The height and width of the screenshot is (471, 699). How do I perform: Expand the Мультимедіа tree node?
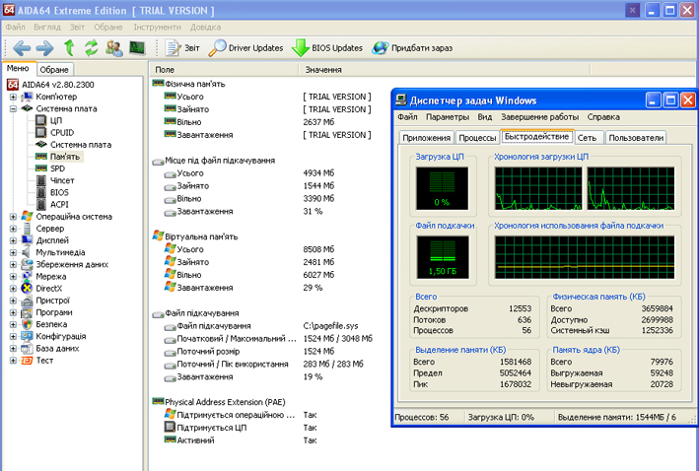tap(13, 252)
